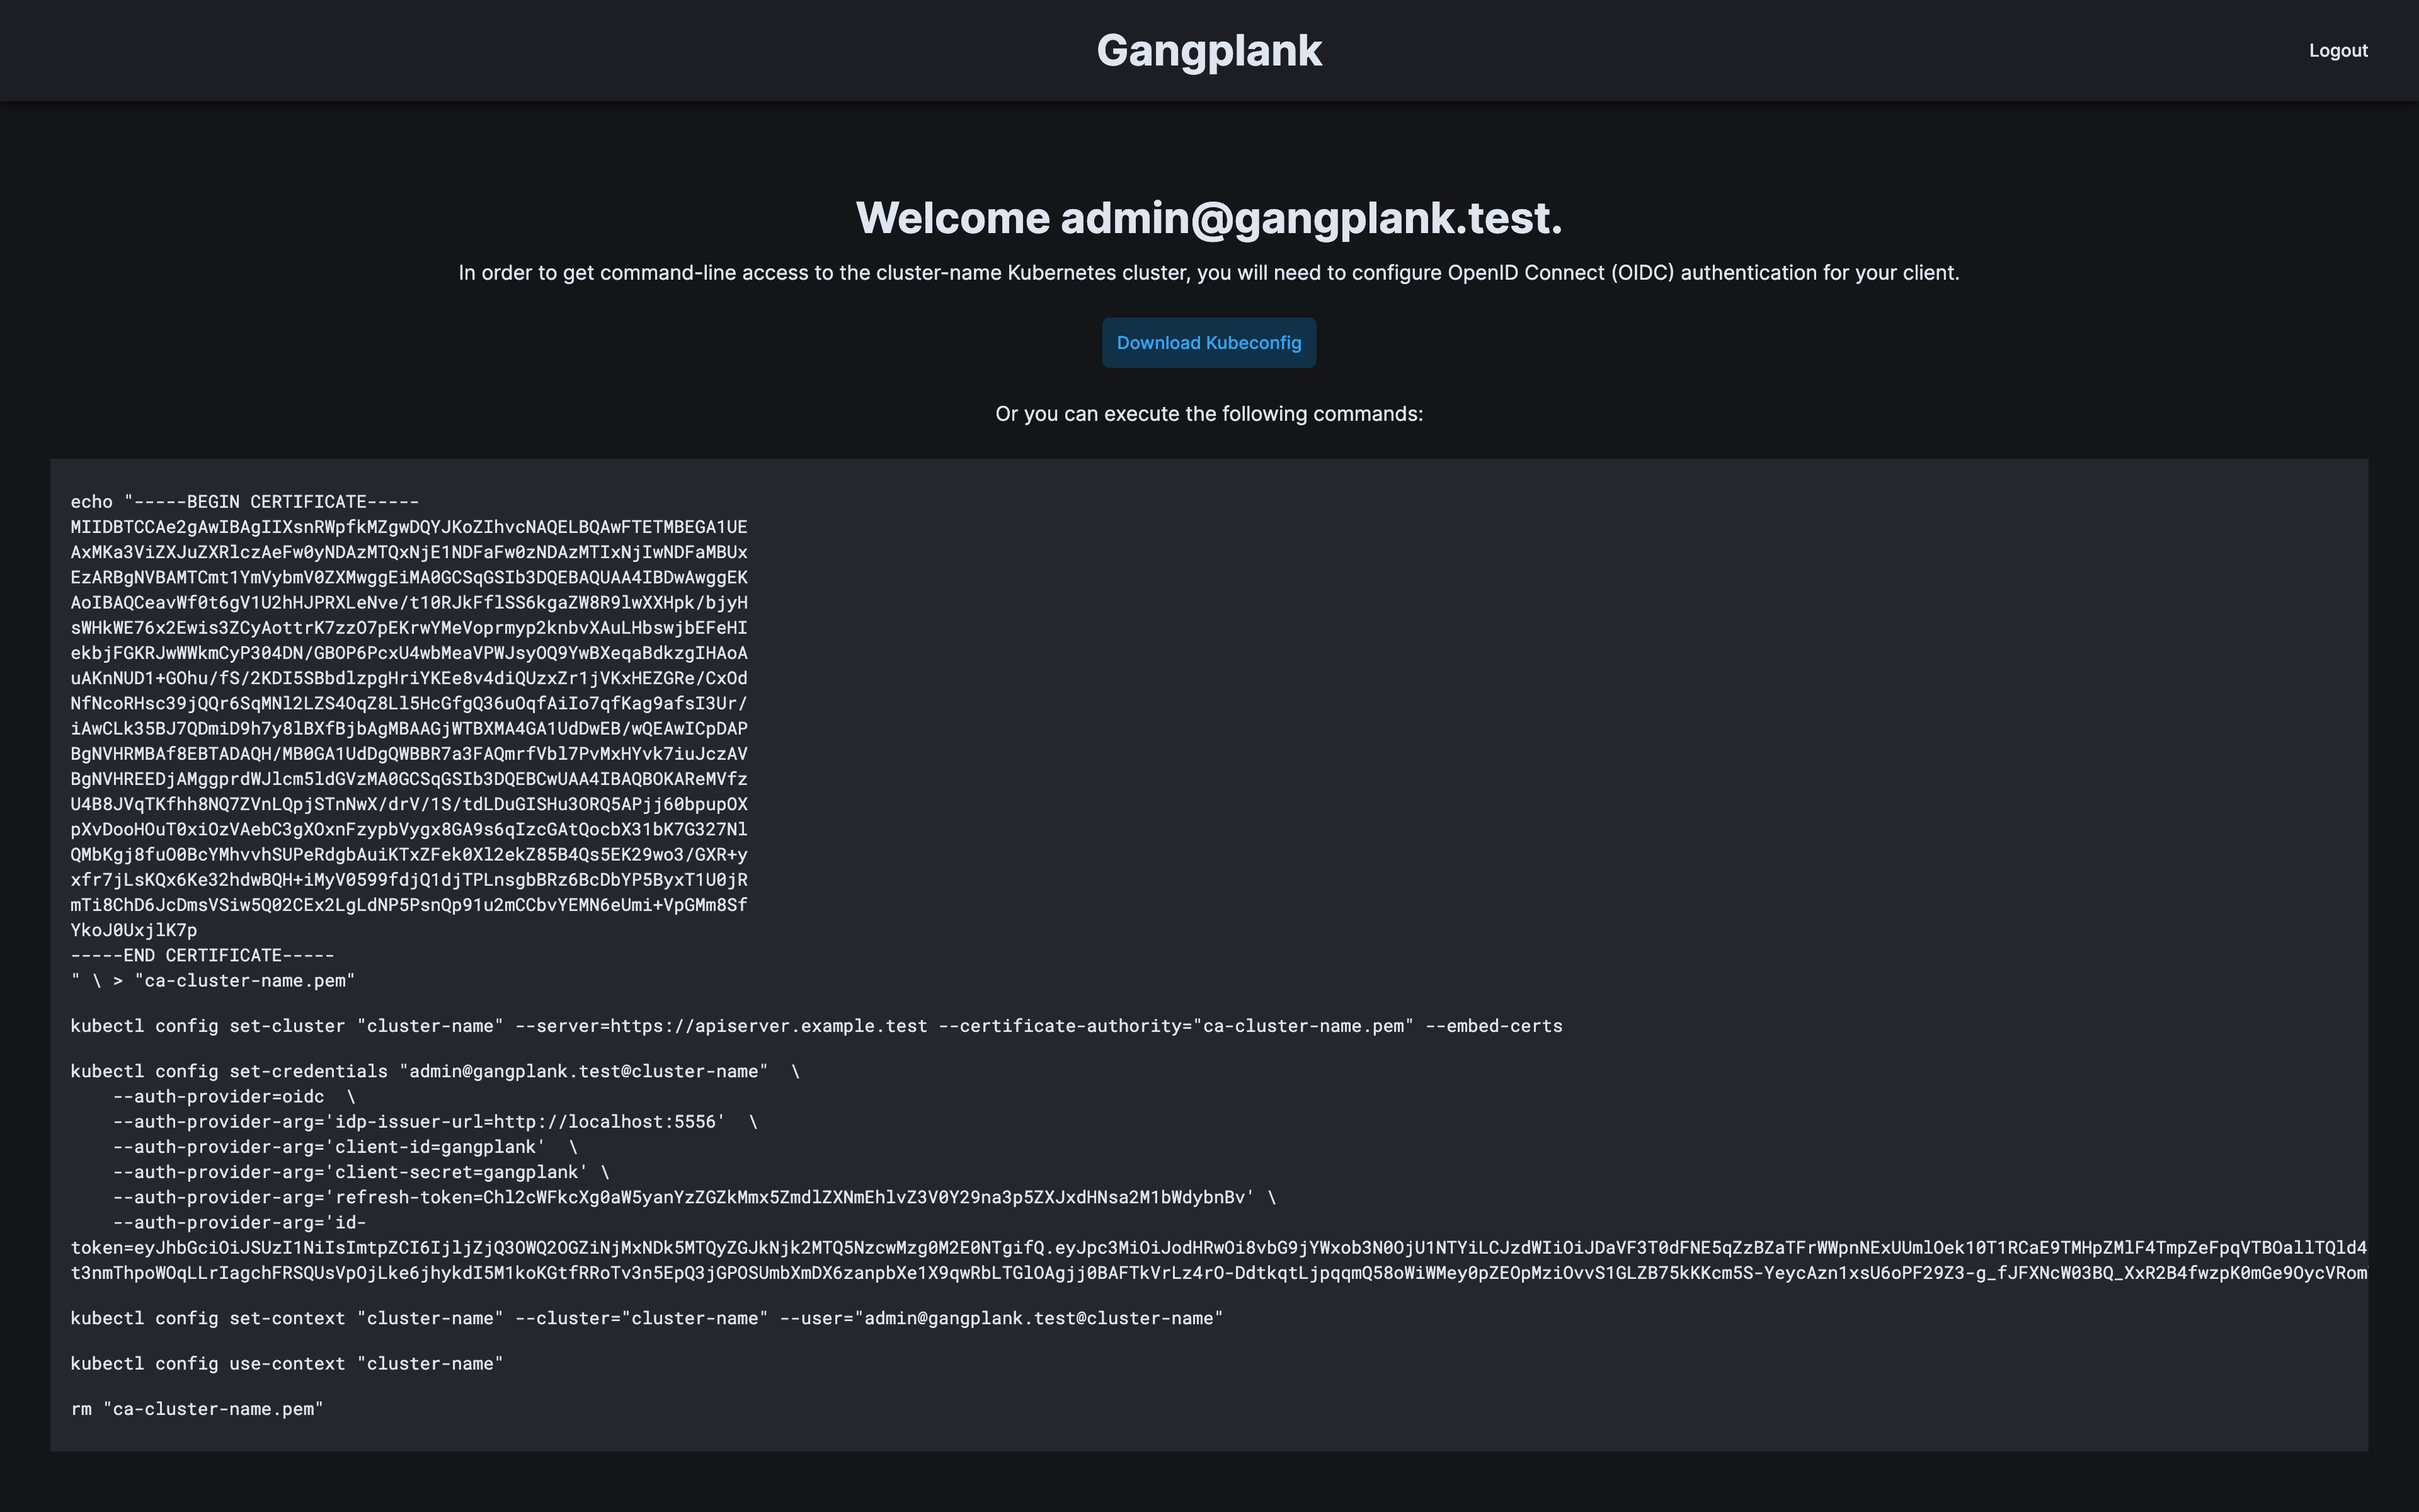The height and width of the screenshot is (1512, 2419).
Task: Click the OIDC instructions paragraph
Action: point(1208,273)
